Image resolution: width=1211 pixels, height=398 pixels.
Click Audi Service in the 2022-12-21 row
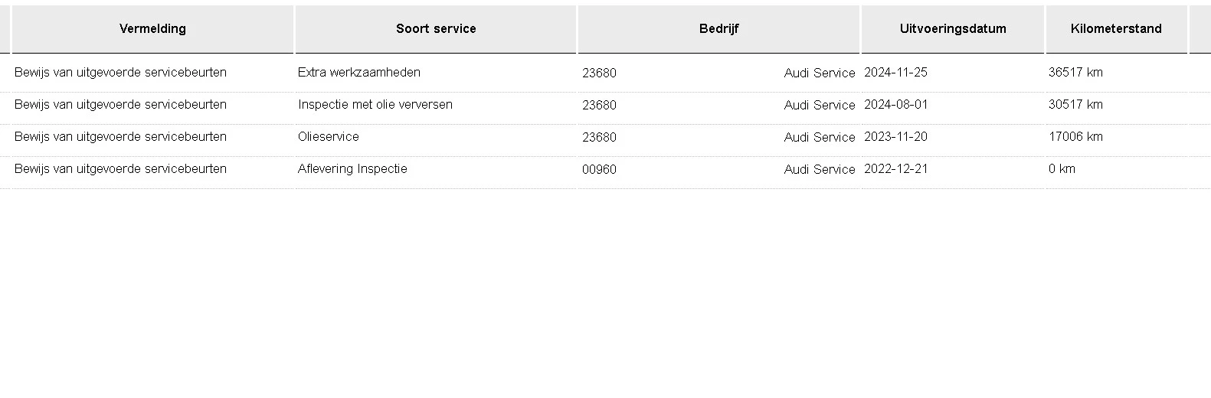[819, 170]
